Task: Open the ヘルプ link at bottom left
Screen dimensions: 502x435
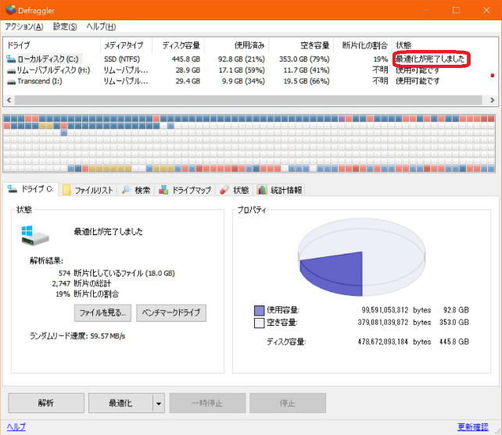Action: pos(16,426)
